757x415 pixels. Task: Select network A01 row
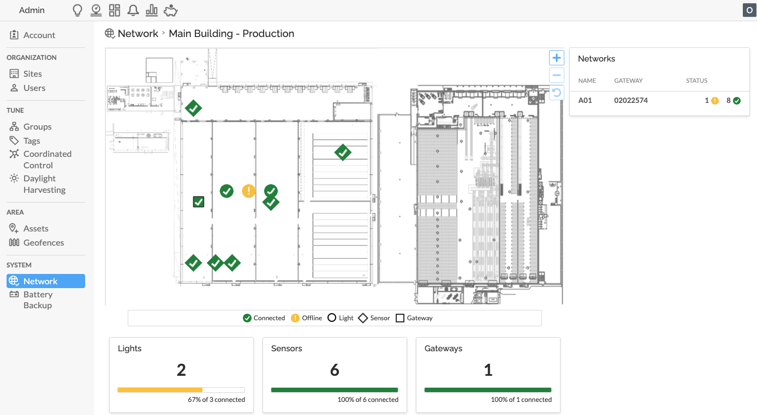coord(659,100)
